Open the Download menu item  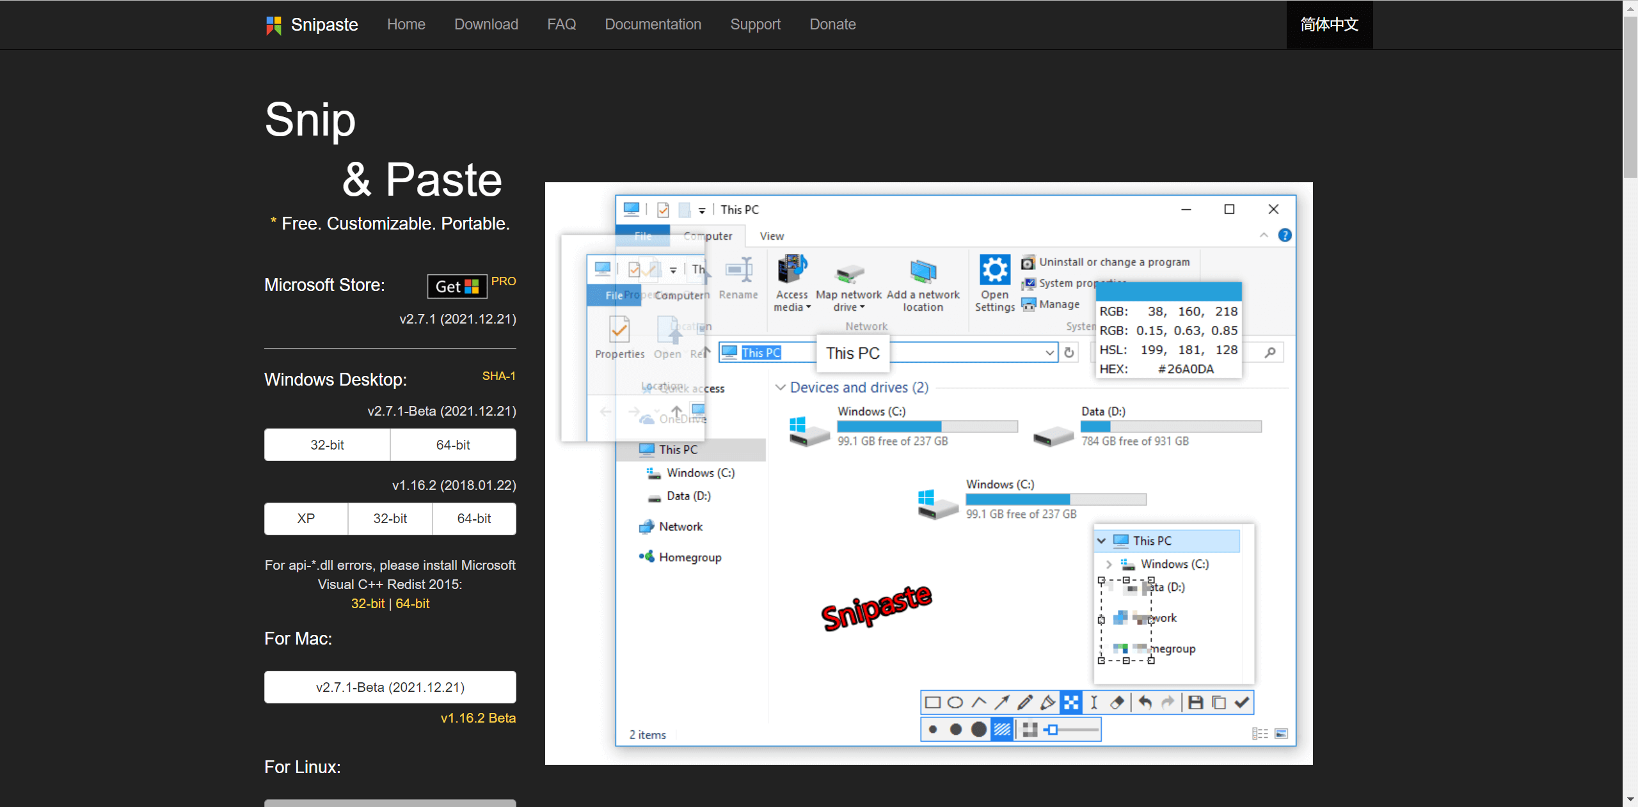click(x=486, y=24)
